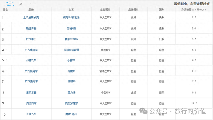
Task: Open the 福建奔驰 brand link
Action: point(31,28)
